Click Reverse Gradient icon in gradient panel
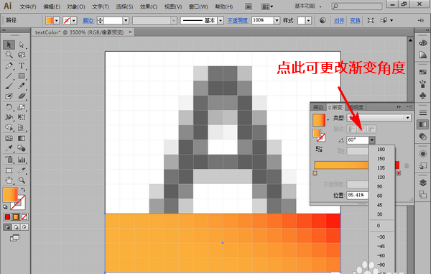Screen dimensions: 431x274 coord(319,149)
